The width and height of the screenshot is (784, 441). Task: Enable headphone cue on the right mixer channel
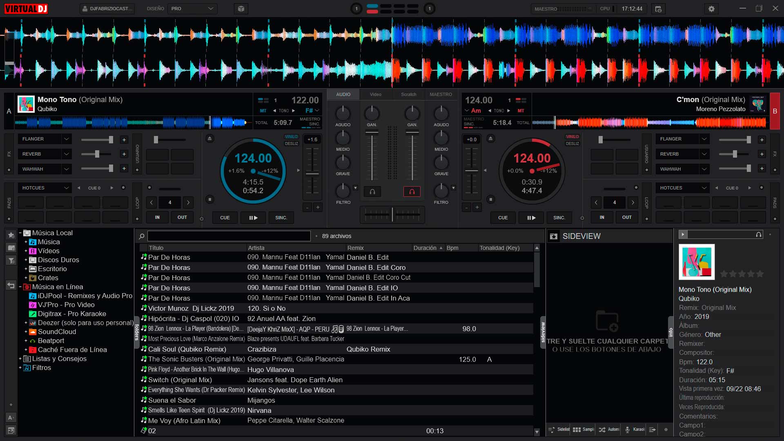click(x=412, y=191)
